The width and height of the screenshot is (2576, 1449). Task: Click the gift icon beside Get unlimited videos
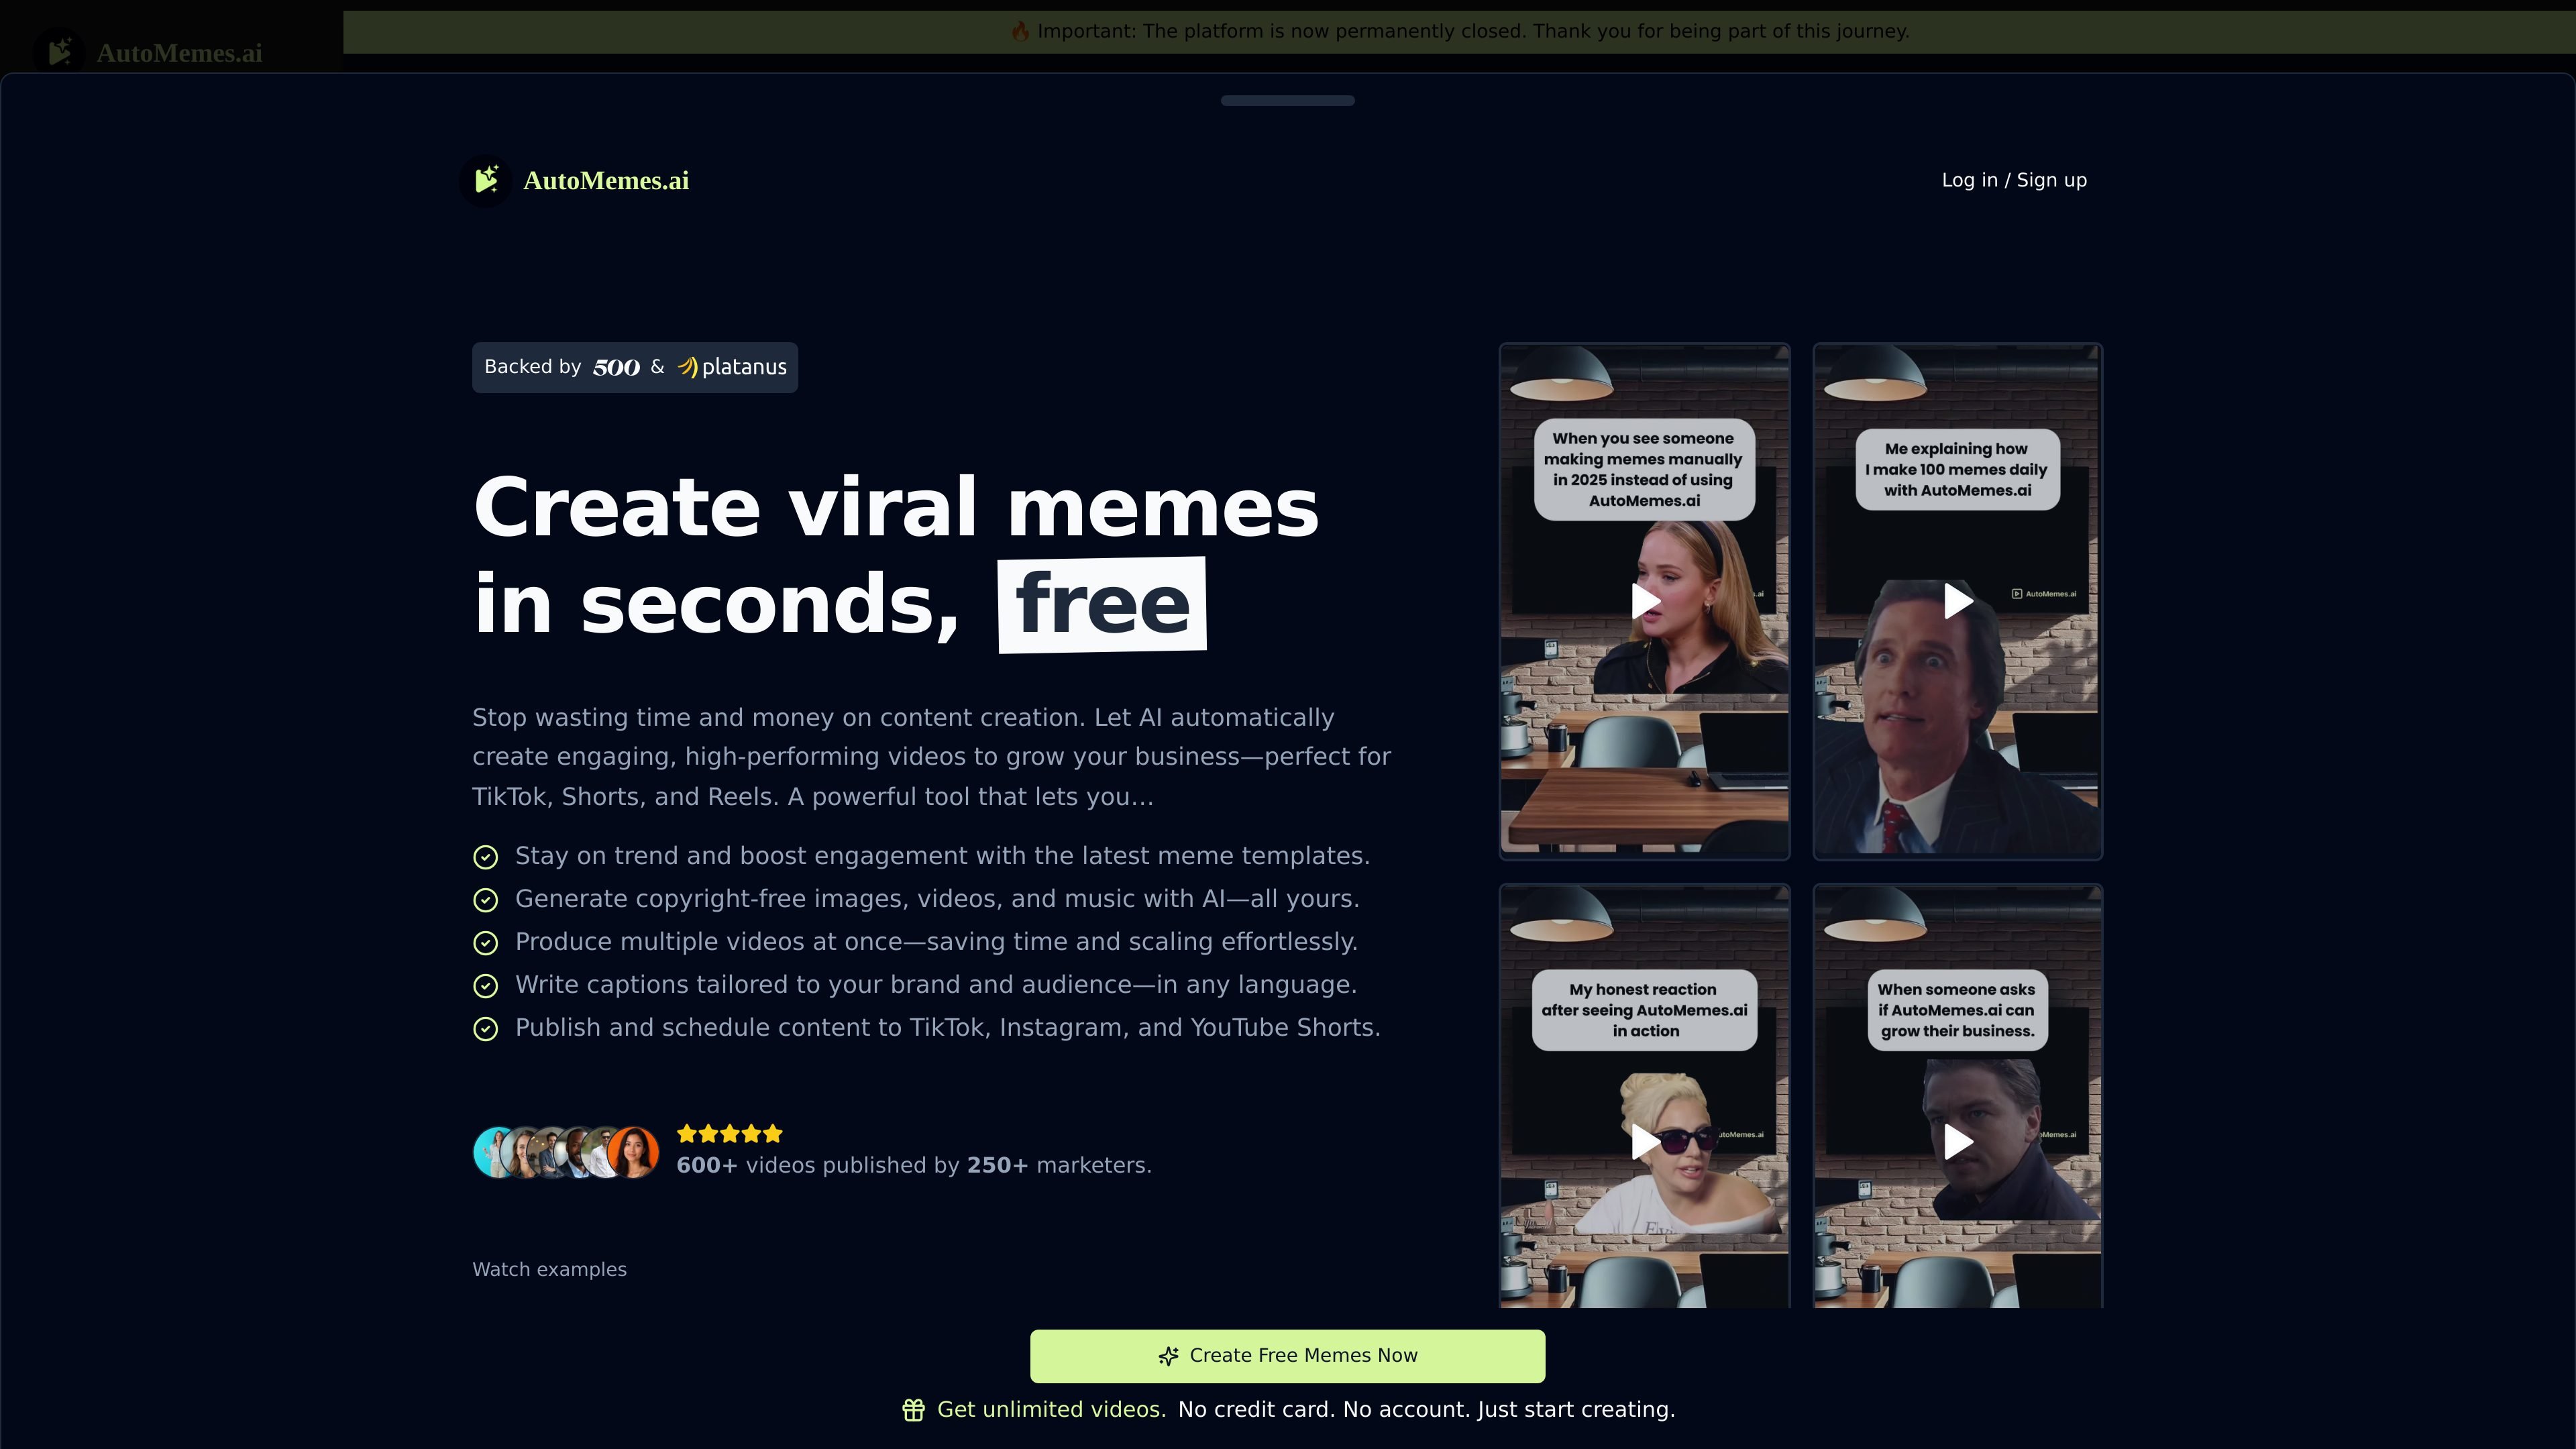click(x=913, y=1410)
